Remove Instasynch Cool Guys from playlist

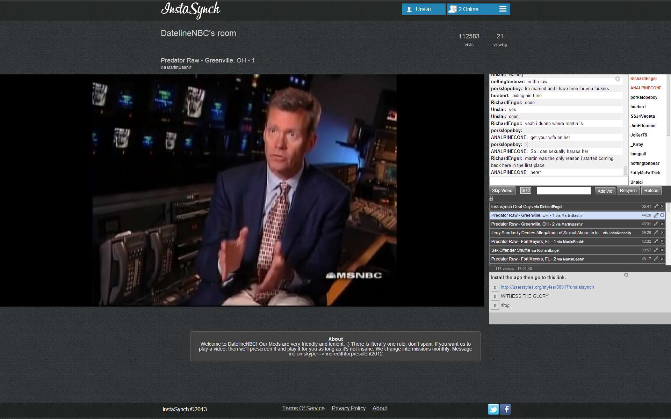pyautogui.click(x=662, y=206)
